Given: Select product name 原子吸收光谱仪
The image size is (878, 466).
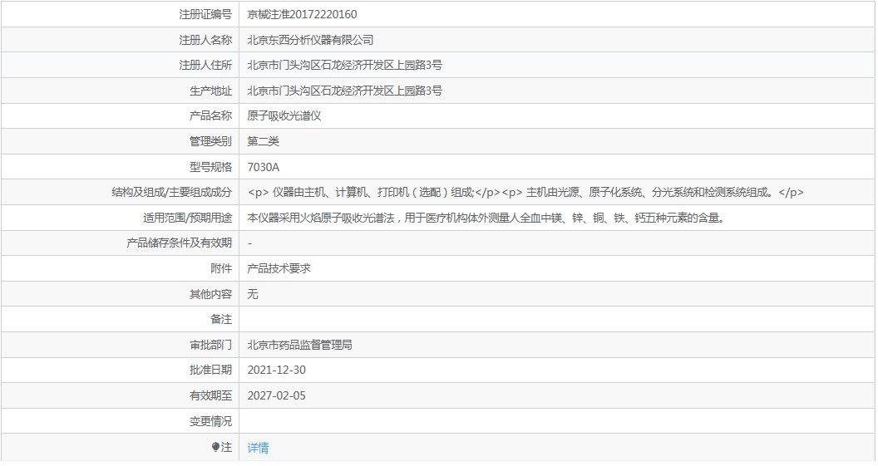Looking at the screenshot, I should click(284, 116).
